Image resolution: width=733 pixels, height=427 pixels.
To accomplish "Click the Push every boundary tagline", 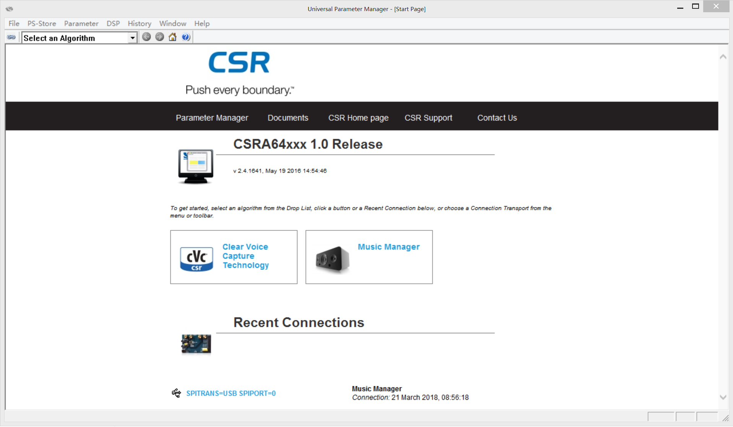I will click(x=240, y=90).
